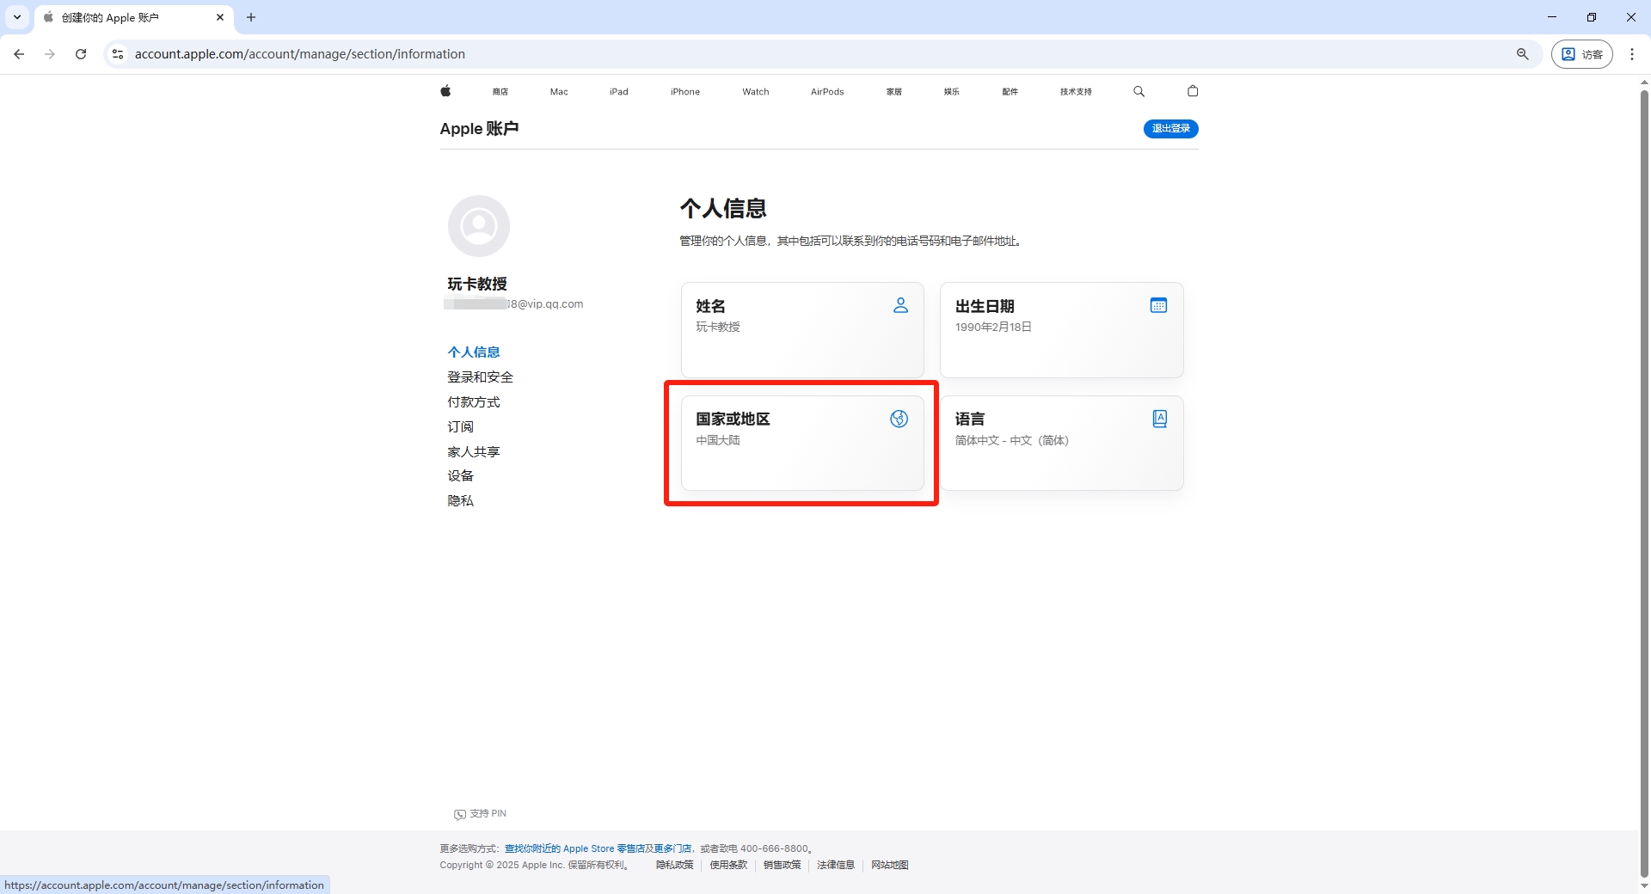Screen dimensions: 1651x894
Task: Click the Apple logo in navigation bar
Action: [445, 91]
